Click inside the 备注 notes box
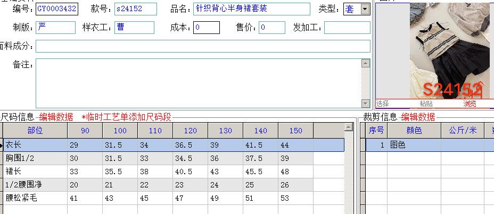This screenshot has height=214, width=494. pyautogui.click(x=198, y=83)
